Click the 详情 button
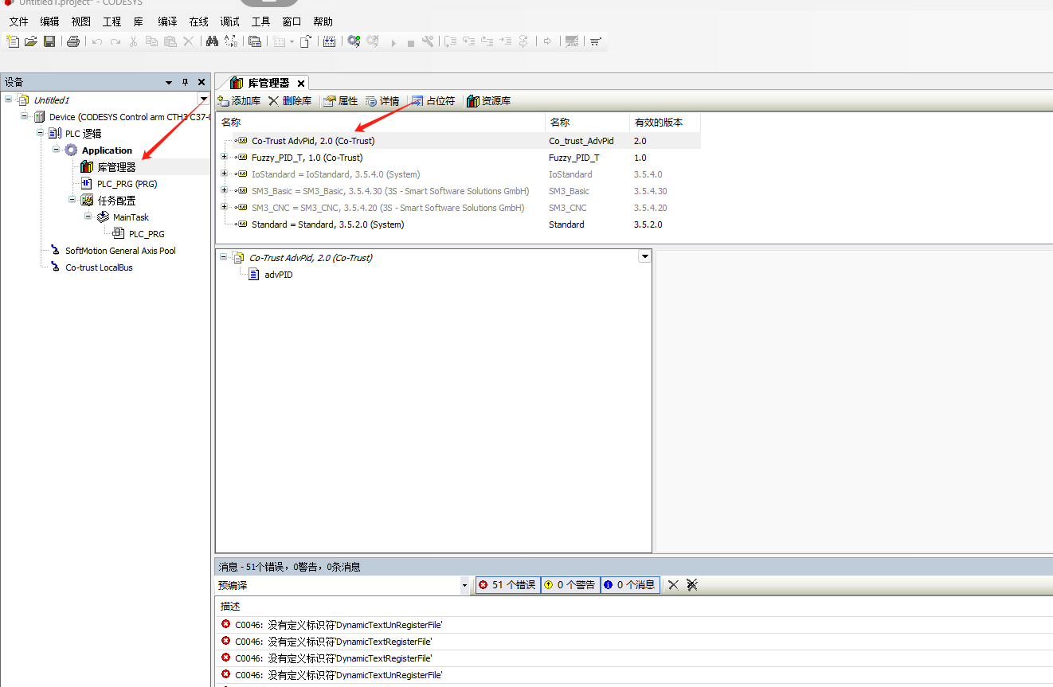The width and height of the screenshot is (1053, 687). 383,101
